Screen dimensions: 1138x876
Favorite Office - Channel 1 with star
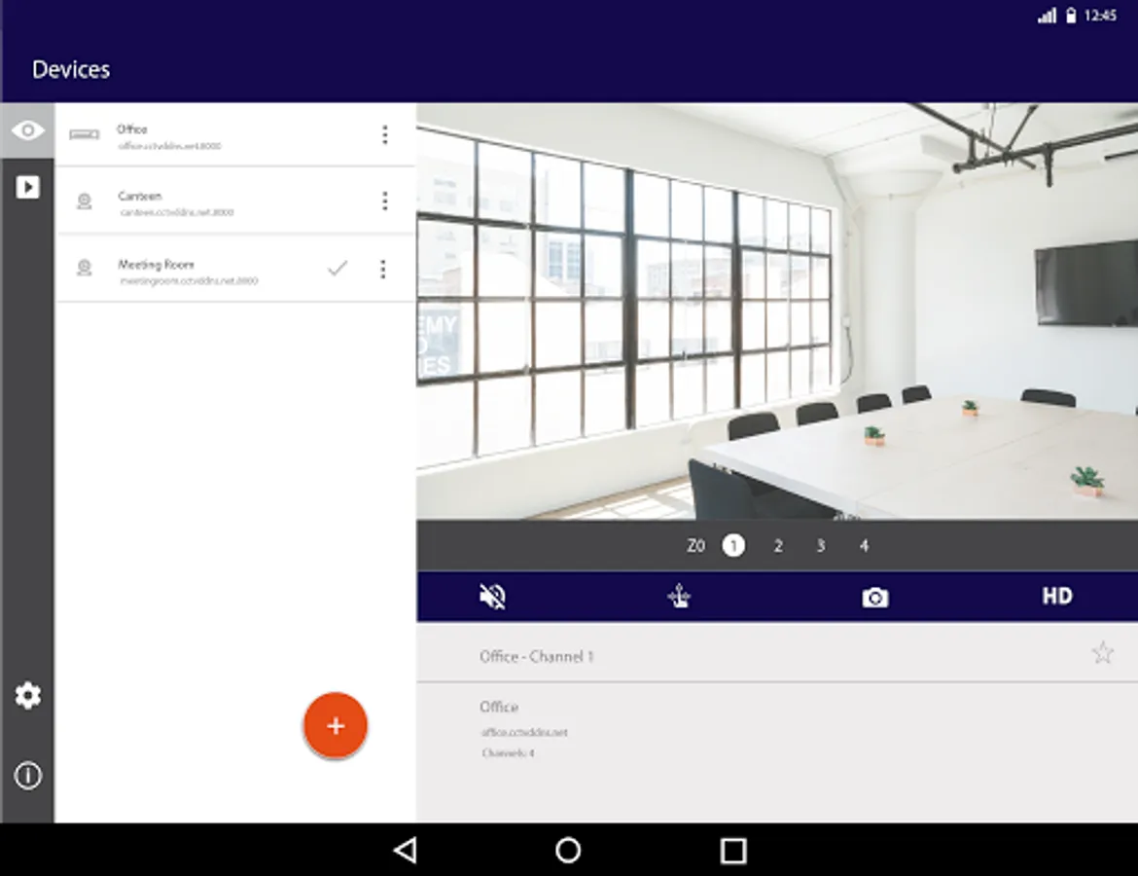point(1102,652)
